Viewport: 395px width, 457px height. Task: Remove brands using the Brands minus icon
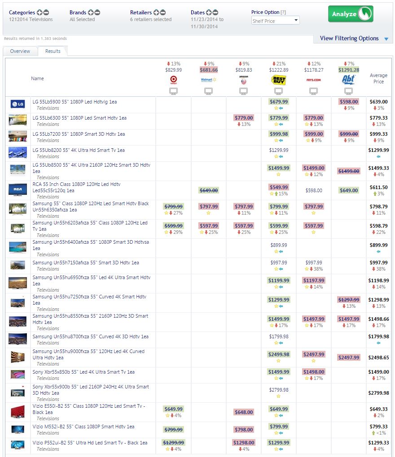point(97,13)
